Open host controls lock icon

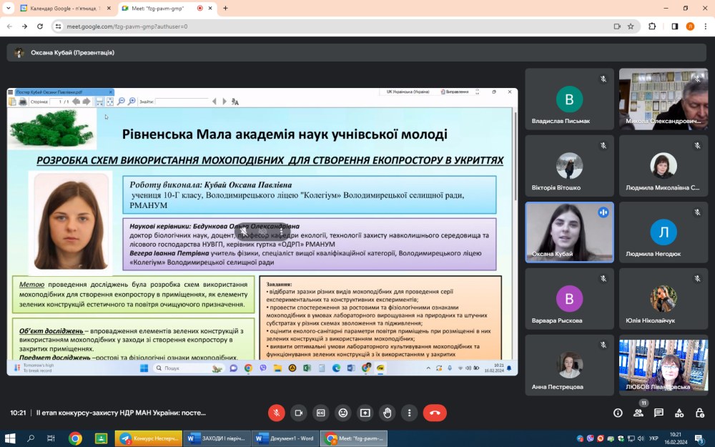(x=699, y=413)
